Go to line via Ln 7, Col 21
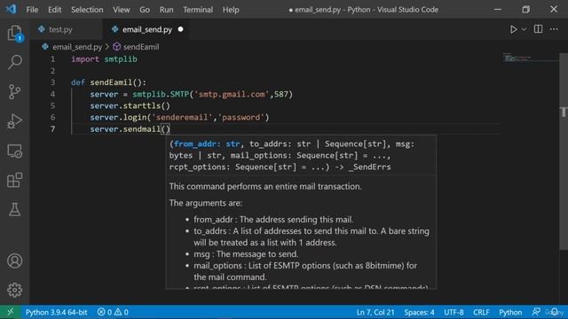The image size is (568, 319). 375,312
